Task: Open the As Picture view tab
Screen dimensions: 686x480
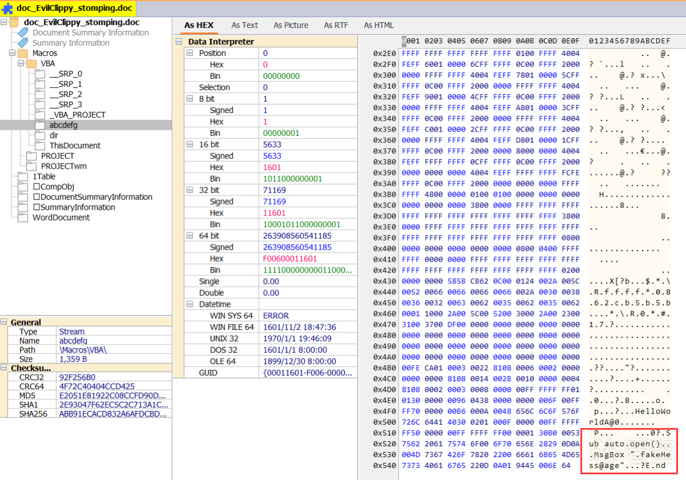Action: tap(290, 25)
